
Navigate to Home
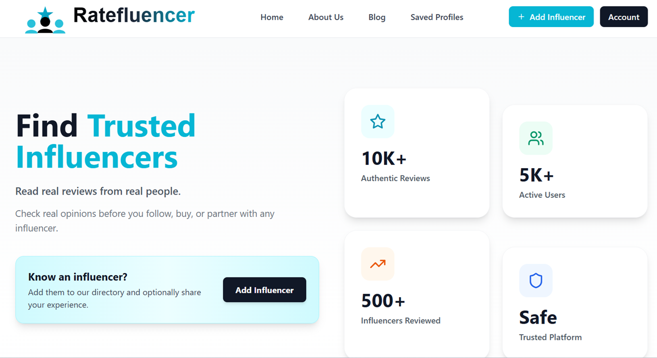(x=272, y=17)
